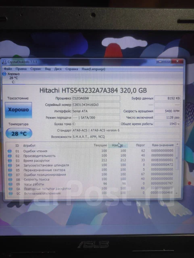The height and width of the screenshot is (258, 194).
Task: Select the Ошибки позиционирования row text
Action: coord(45,175)
